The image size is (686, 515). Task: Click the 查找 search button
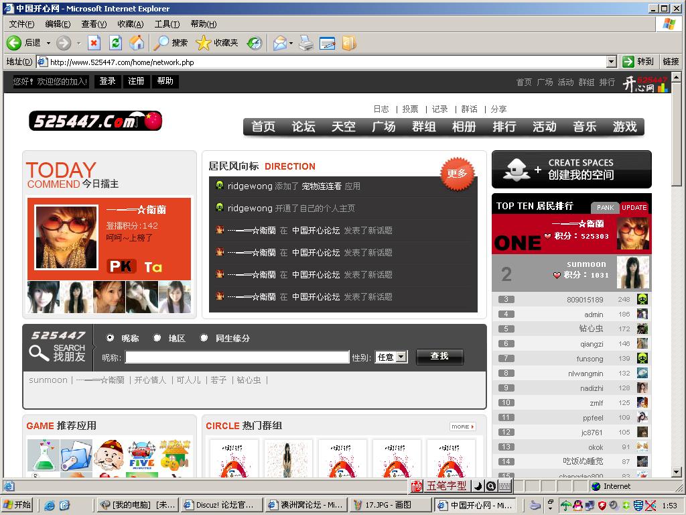[439, 356]
